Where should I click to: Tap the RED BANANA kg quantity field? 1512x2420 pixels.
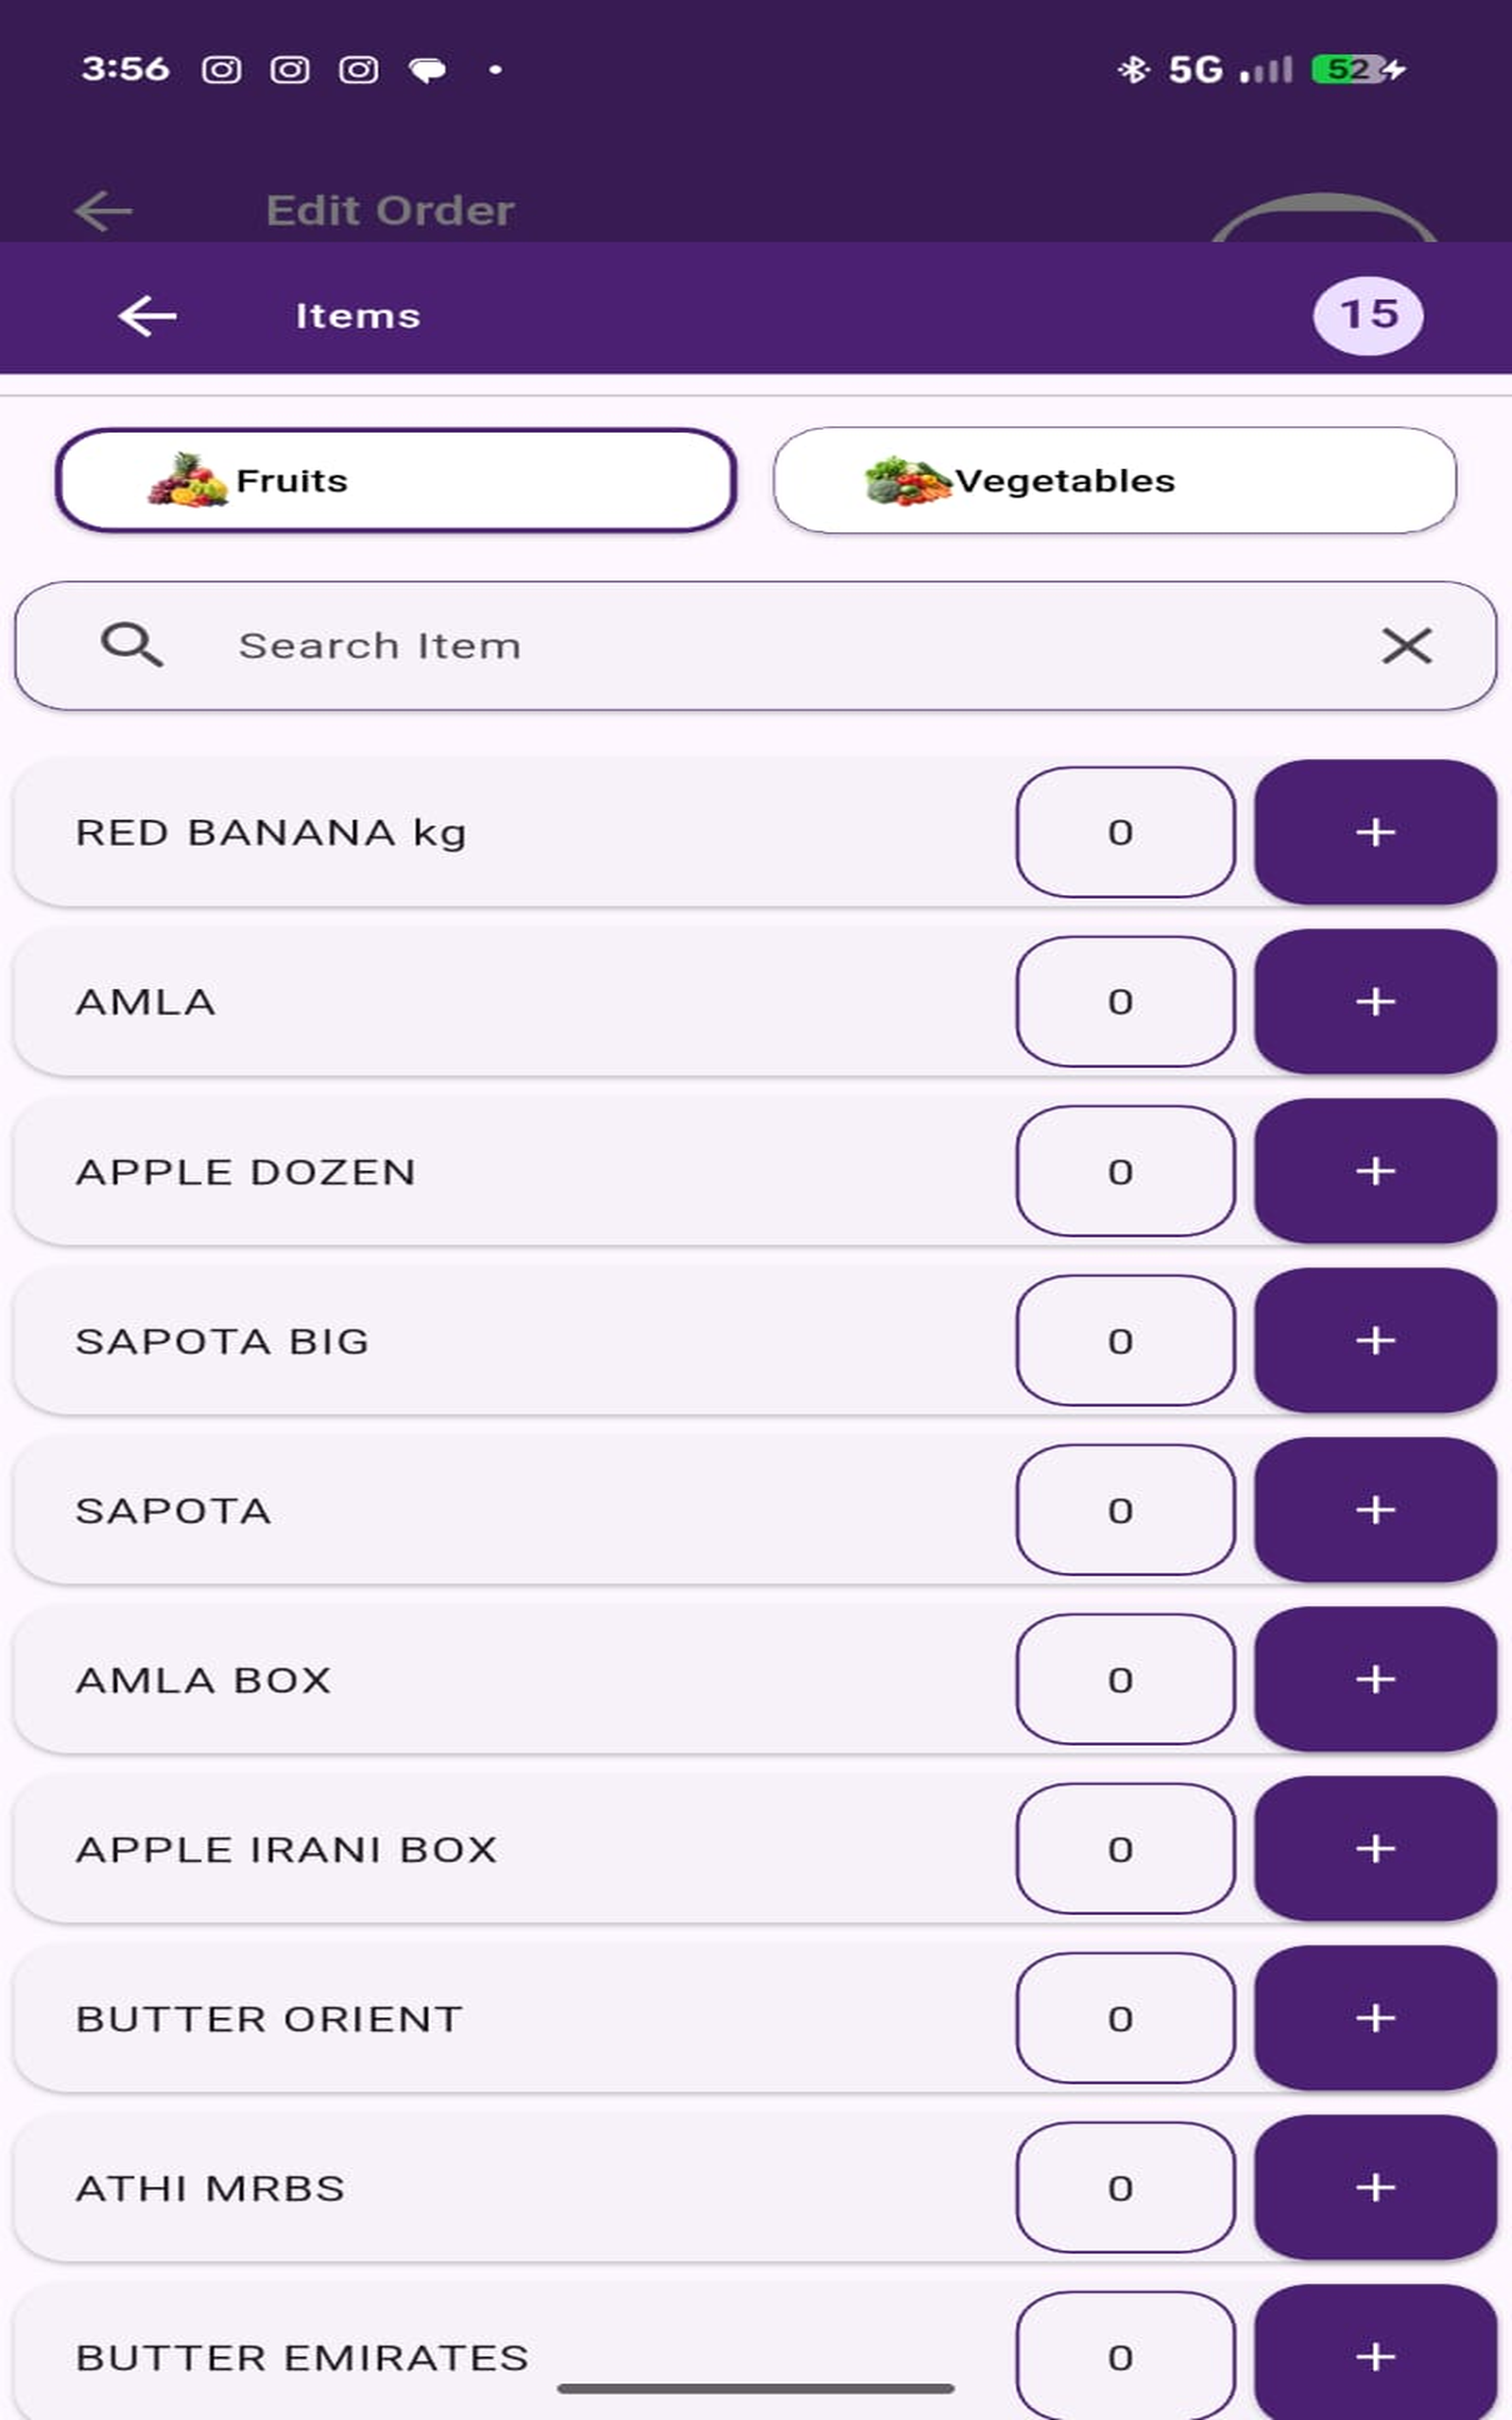point(1125,832)
